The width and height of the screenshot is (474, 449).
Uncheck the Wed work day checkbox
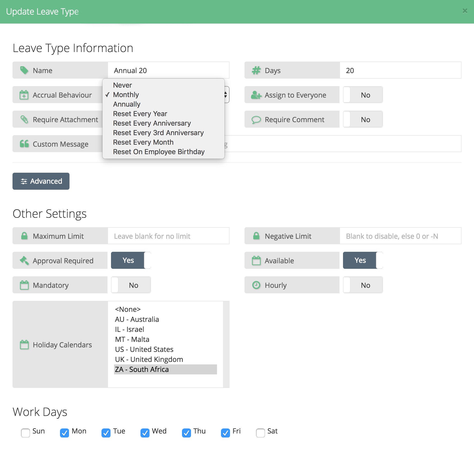tap(145, 433)
